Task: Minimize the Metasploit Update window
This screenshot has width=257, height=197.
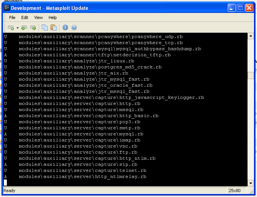Action: click(x=232, y=8)
